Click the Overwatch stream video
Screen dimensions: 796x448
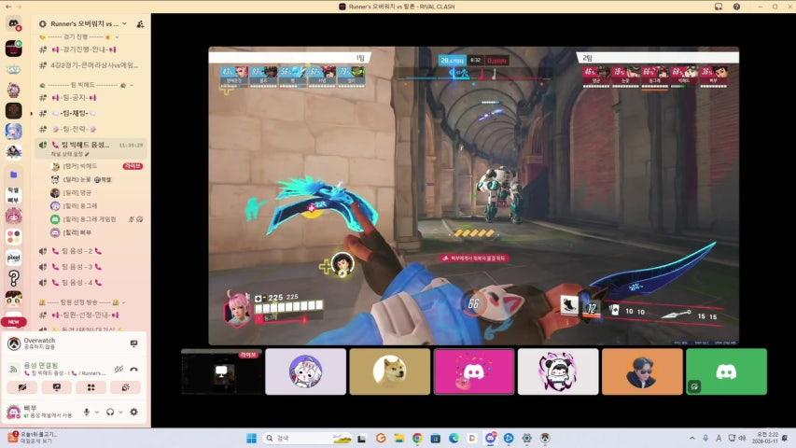[474, 196]
